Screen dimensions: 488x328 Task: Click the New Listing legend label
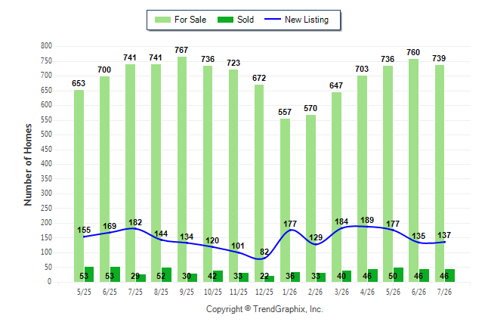[307, 20]
